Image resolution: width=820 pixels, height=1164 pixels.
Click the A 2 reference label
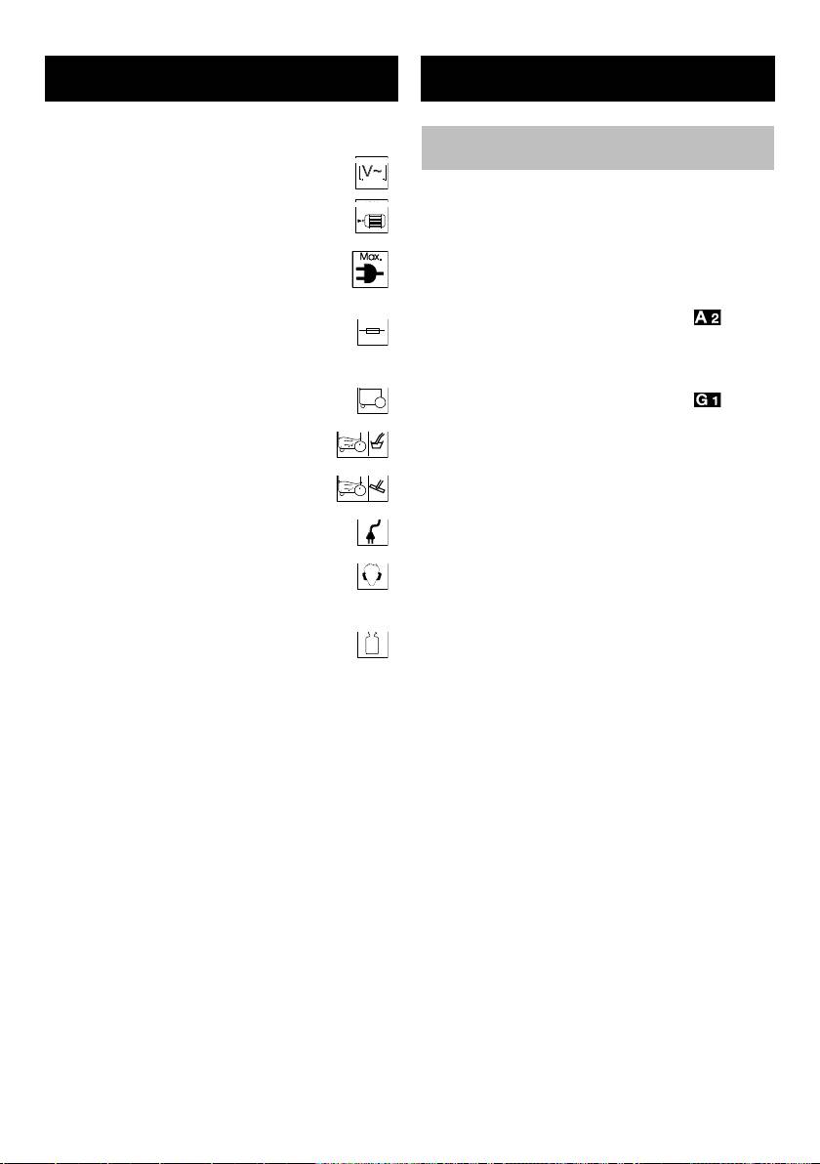(x=707, y=317)
